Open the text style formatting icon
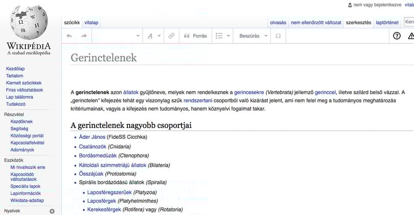This screenshot has width=414, height=215. tap(150, 36)
